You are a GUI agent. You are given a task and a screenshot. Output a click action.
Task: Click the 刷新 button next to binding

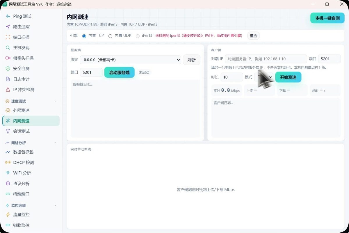(x=191, y=60)
